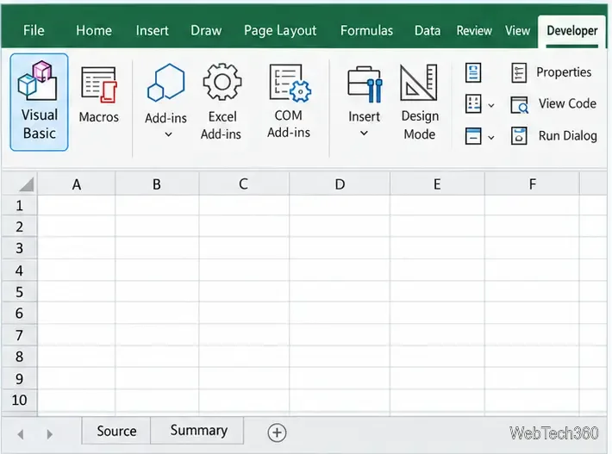The image size is (612, 454).
Task: Click the bottom blue window control icon
Action: pyautogui.click(x=473, y=136)
